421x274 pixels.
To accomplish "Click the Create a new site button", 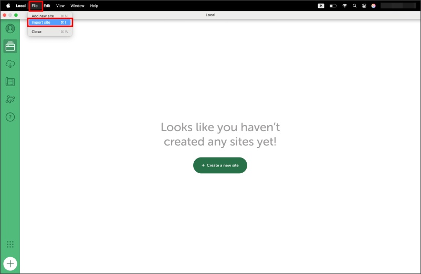I will click(220, 165).
